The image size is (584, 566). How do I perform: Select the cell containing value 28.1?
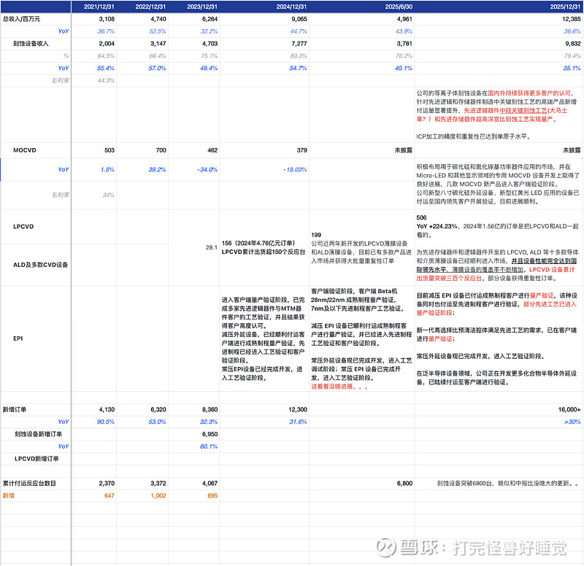[x=211, y=247]
